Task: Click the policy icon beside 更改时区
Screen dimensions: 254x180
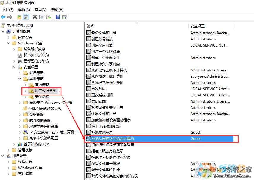Action: click(x=88, y=89)
